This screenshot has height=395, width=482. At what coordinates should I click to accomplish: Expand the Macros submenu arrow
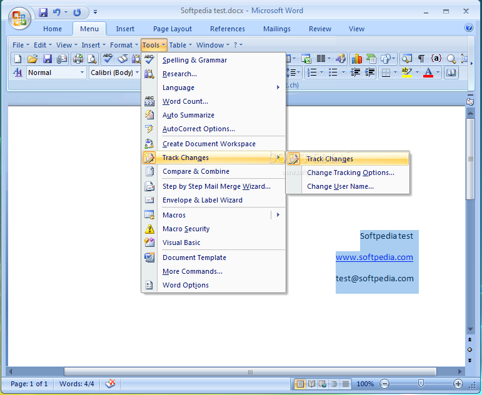coord(278,214)
